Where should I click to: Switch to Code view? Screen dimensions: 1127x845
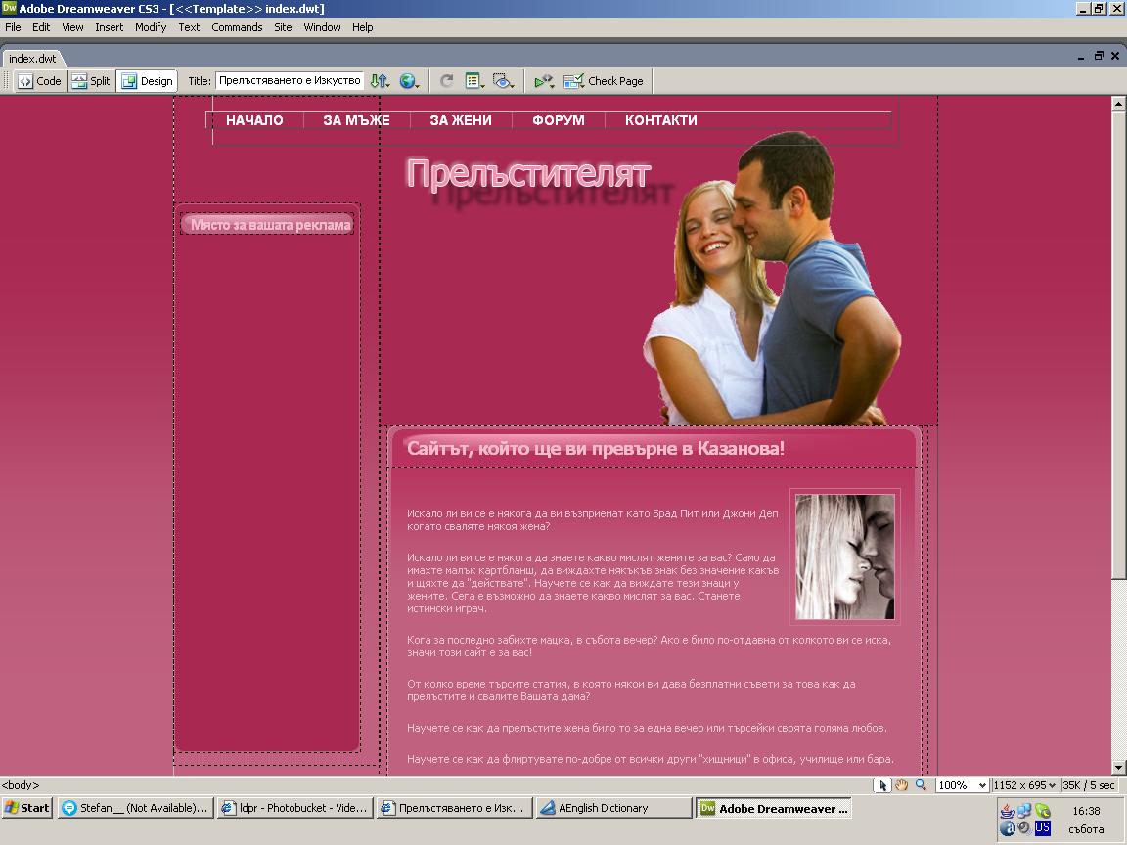pos(40,81)
